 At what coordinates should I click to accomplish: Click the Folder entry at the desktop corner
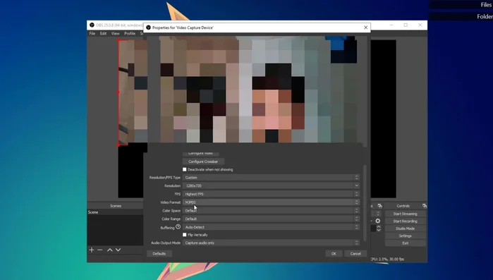click(x=485, y=17)
